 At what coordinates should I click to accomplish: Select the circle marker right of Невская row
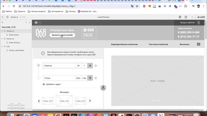click(96, 66)
